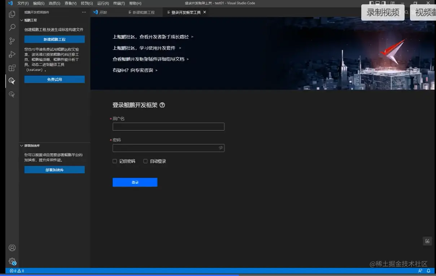Open customize layout icon in title bar
The image size is (436, 276).
392,3
